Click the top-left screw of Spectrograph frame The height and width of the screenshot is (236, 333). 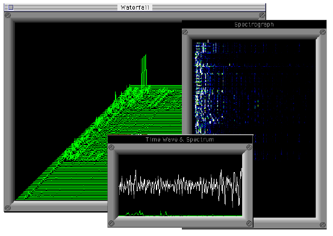pyautogui.click(x=185, y=33)
